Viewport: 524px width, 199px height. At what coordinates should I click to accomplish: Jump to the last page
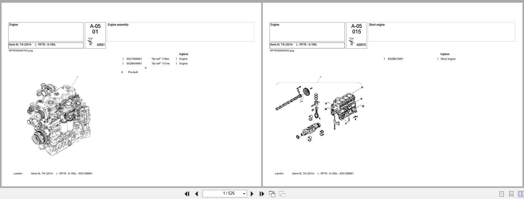pyautogui.click(x=262, y=194)
